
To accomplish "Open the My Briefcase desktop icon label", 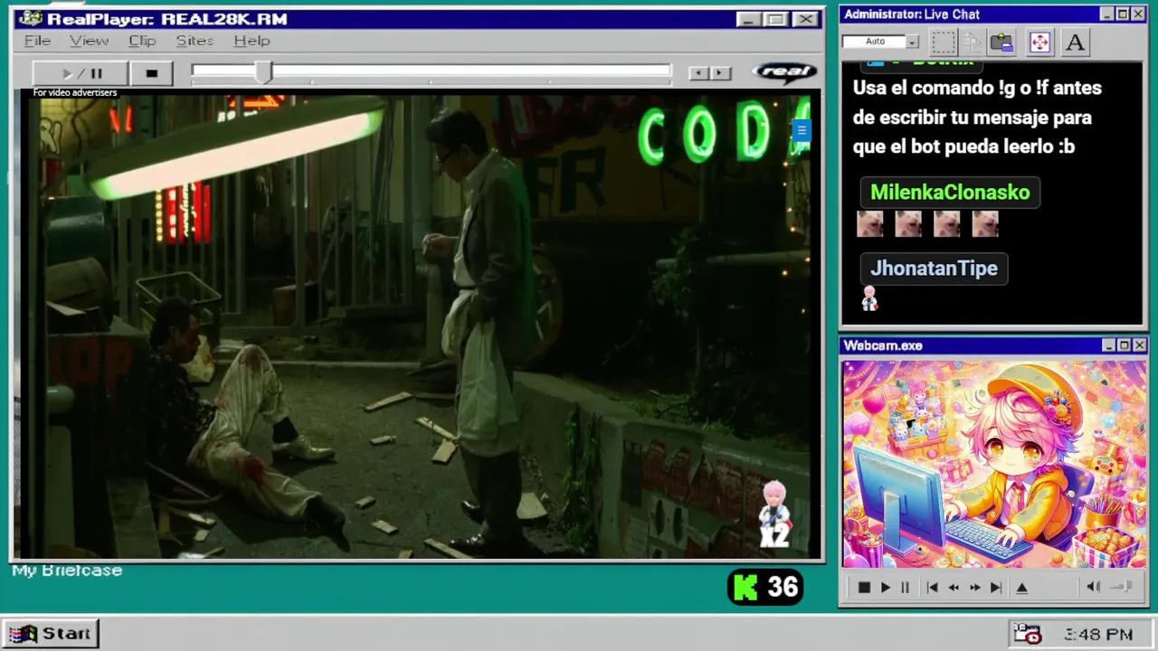I will tap(67, 571).
